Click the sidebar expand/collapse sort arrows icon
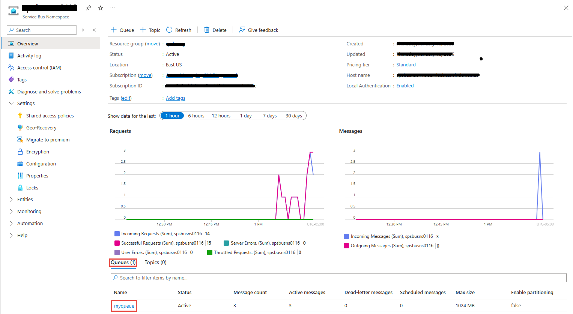This screenshot has height=314, width=573. 83,30
